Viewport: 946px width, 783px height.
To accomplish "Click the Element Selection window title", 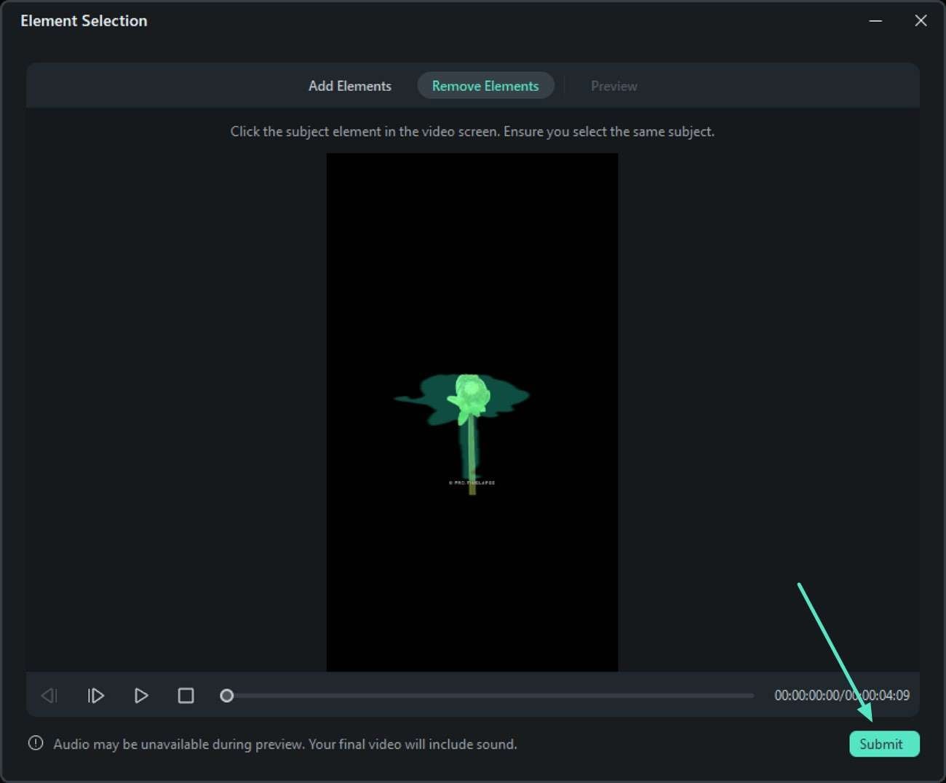I will (84, 21).
